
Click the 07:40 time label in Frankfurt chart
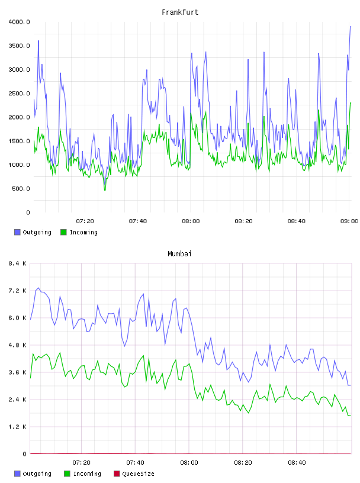pos(138,221)
